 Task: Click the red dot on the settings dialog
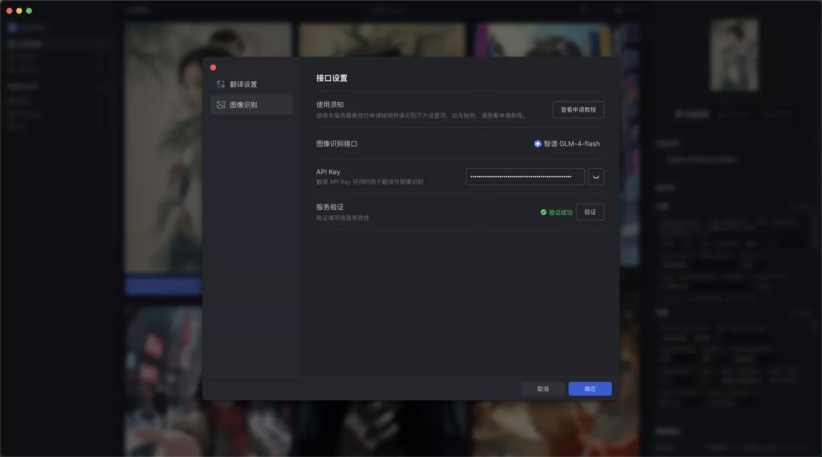coord(213,67)
